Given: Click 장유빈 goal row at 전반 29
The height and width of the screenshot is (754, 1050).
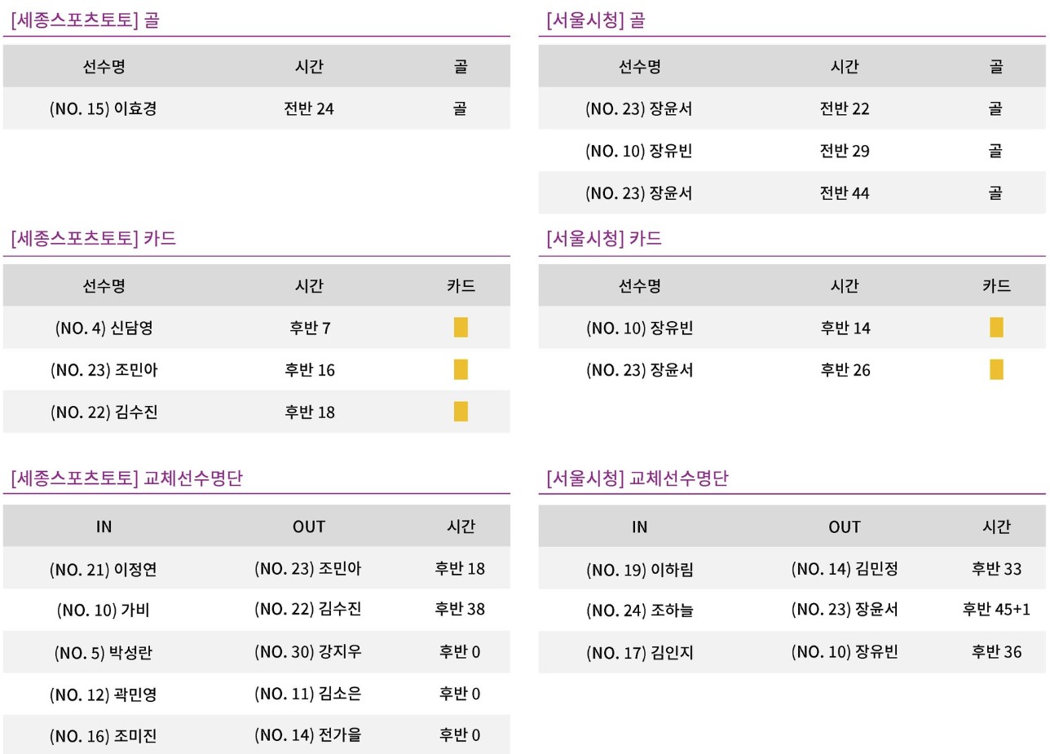Looking at the screenshot, I should (x=792, y=151).
